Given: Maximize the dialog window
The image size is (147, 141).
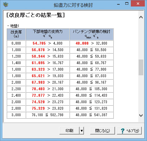Looking at the screenshot, I should point(127,4).
